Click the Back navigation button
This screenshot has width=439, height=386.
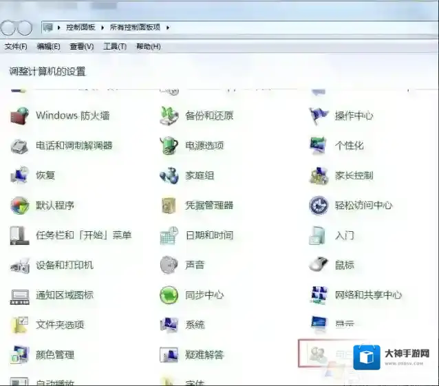(8, 28)
